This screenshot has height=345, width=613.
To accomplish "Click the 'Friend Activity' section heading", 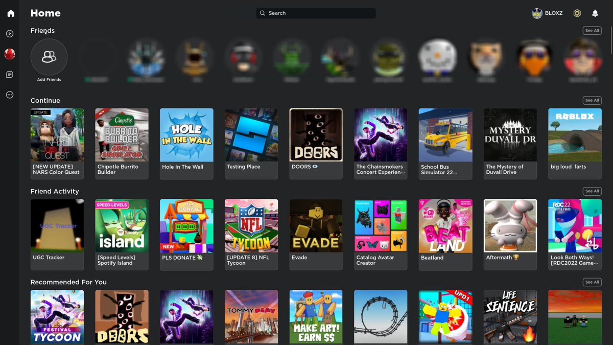I will pos(55,191).
